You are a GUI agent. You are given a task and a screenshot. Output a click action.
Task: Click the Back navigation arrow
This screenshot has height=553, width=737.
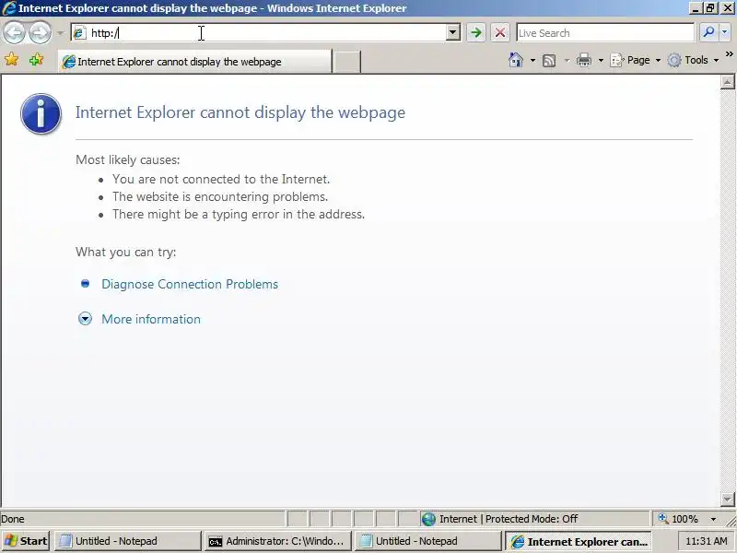(x=15, y=32)
